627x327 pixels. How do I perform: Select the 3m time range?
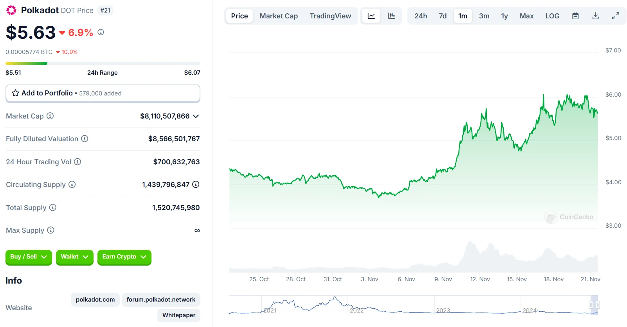(x=484, y=16)
